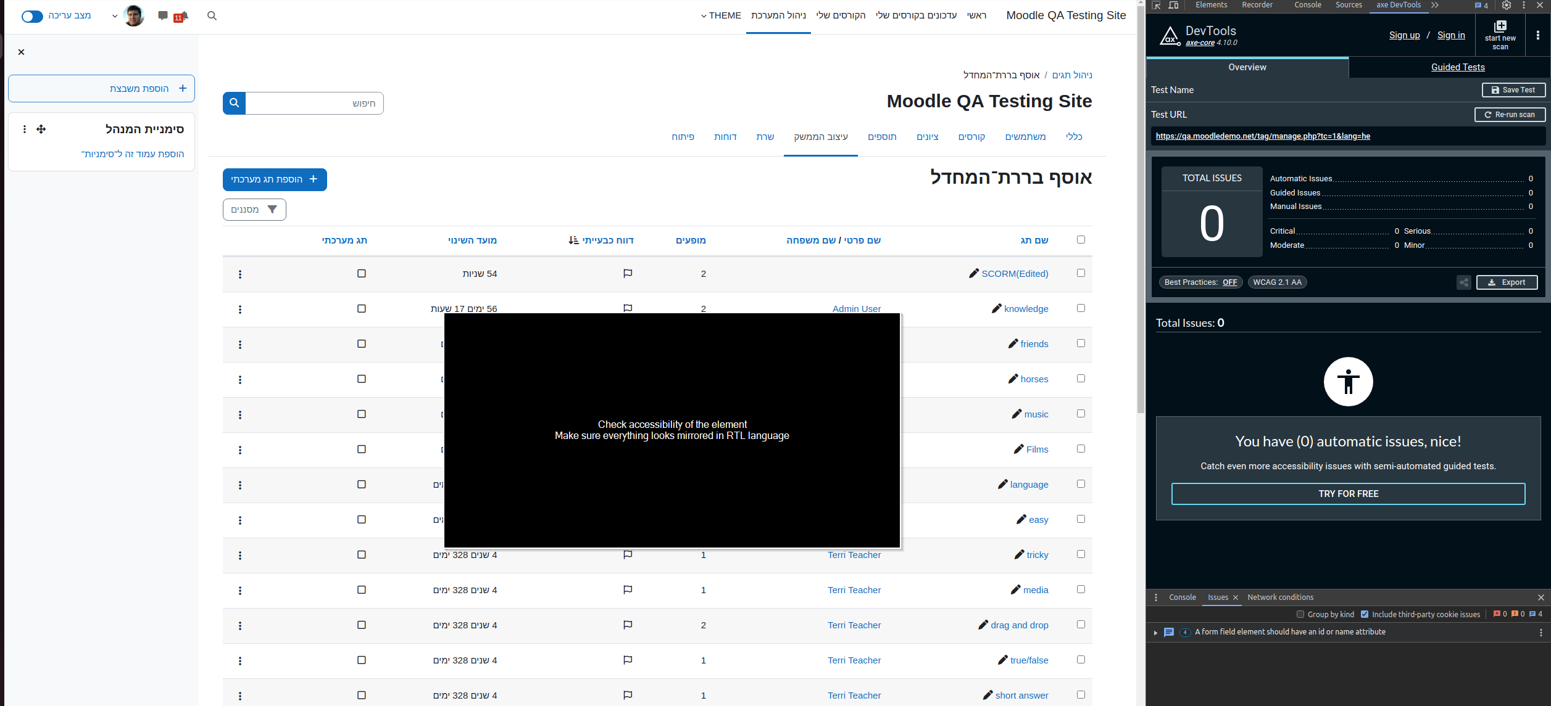Click the start new scan icon in axe DevTools
This screenshot has height=706, width=1551.
click(x=1500, y=35)
